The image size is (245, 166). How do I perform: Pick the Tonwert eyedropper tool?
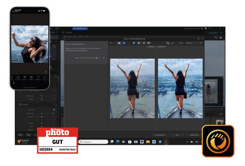(x=54, y=110)
